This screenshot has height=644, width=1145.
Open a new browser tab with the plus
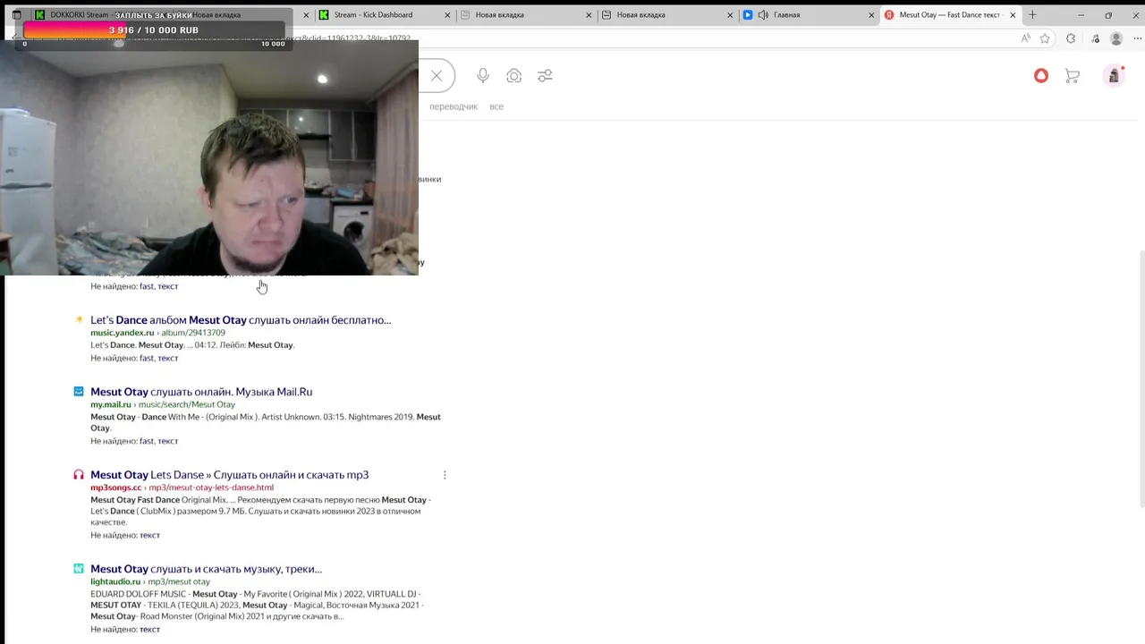tap(1032, 14)
